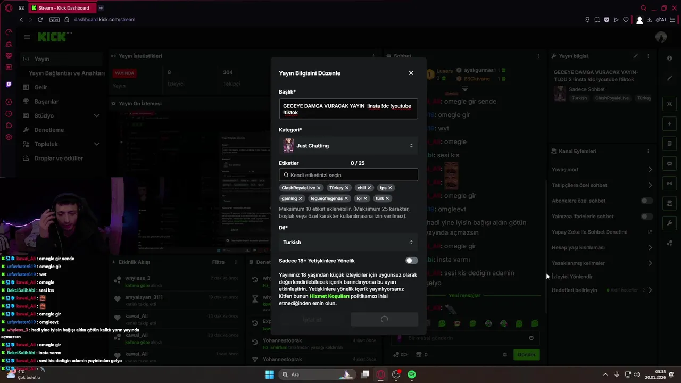This screenshot has height=383, width=681.
Task: Open Opera sidebar history clock icon
Action: pyautogui.click(x=9, y=114)
